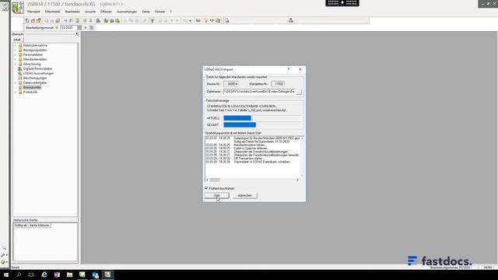This screenshot has height=280, width=498.
Task: Open the Auswertungen menu
Action: tap(127, 12)
